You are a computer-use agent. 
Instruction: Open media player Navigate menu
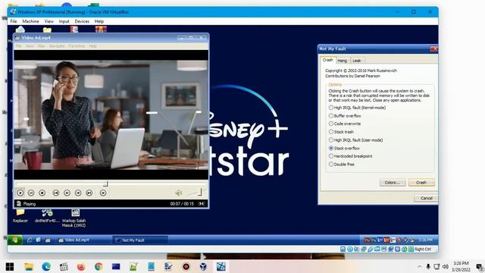57,46
